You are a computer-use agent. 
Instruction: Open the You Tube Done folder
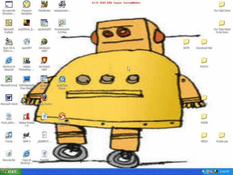[222, 5]
